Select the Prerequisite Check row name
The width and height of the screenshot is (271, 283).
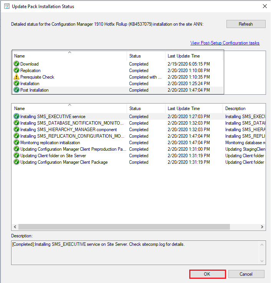click(37, 77)
